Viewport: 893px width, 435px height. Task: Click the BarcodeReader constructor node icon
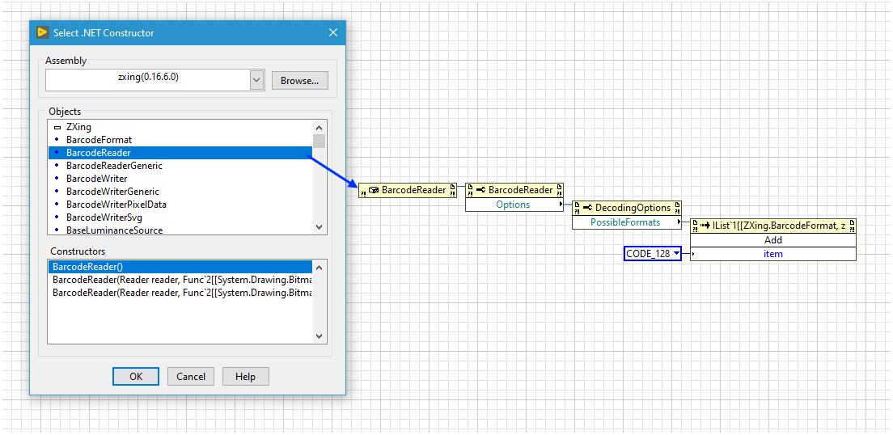373,190
